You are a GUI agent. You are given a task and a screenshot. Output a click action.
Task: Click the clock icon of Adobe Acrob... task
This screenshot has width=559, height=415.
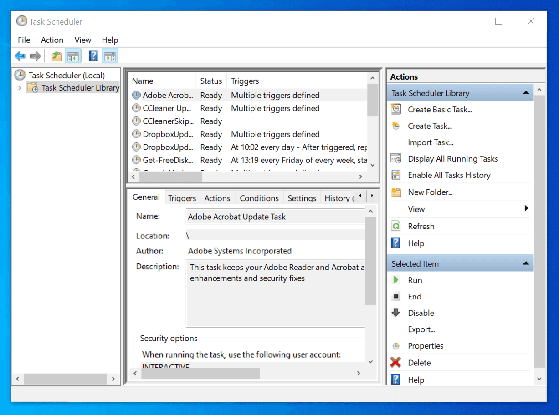[136, 95]
